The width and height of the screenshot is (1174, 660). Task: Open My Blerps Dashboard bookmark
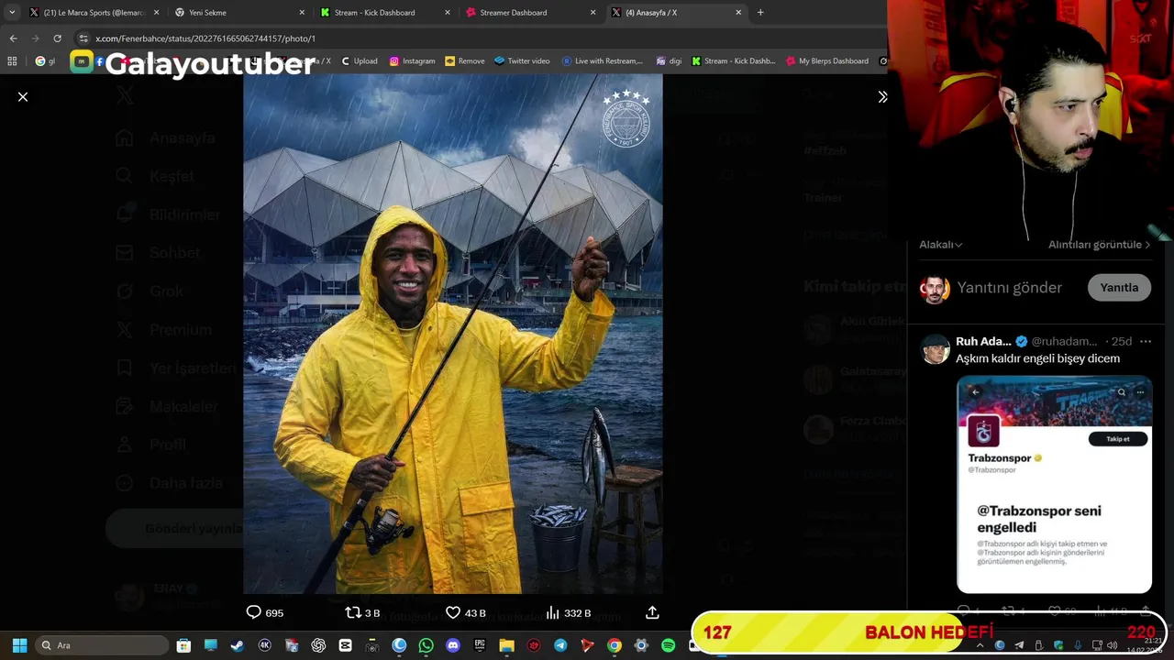(827, 60)
